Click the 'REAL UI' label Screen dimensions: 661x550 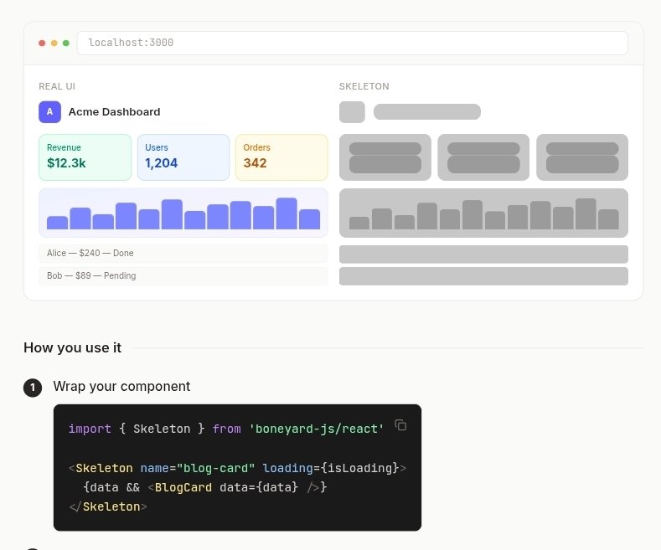click(x=57, y=86)
